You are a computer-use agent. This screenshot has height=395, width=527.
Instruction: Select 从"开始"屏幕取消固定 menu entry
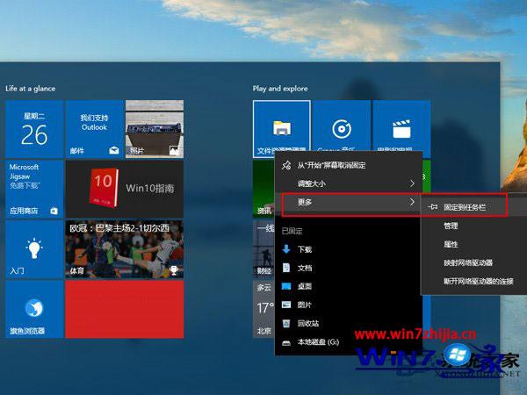pyautogui.click(x=348, y=165)
